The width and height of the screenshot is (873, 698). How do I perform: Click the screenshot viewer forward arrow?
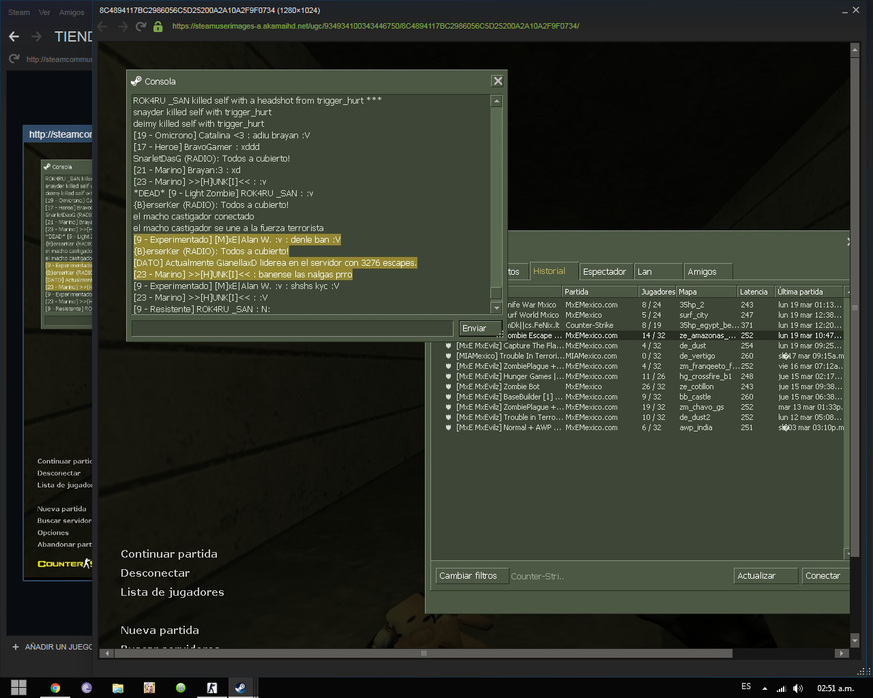[123, 26]
